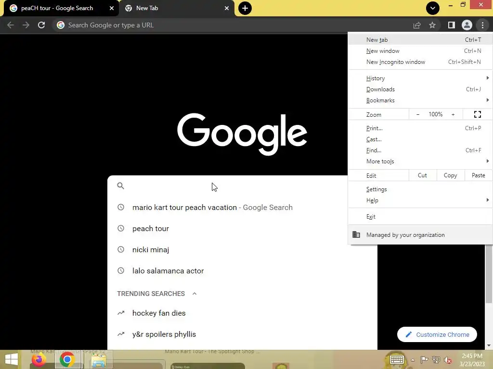Click the browser forward arrow

click(x=26, y=25)
